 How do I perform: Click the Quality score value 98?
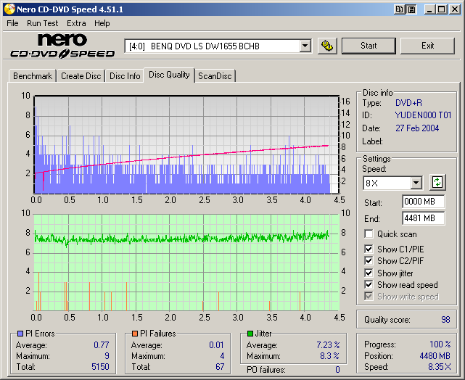[x=445, y=320]
